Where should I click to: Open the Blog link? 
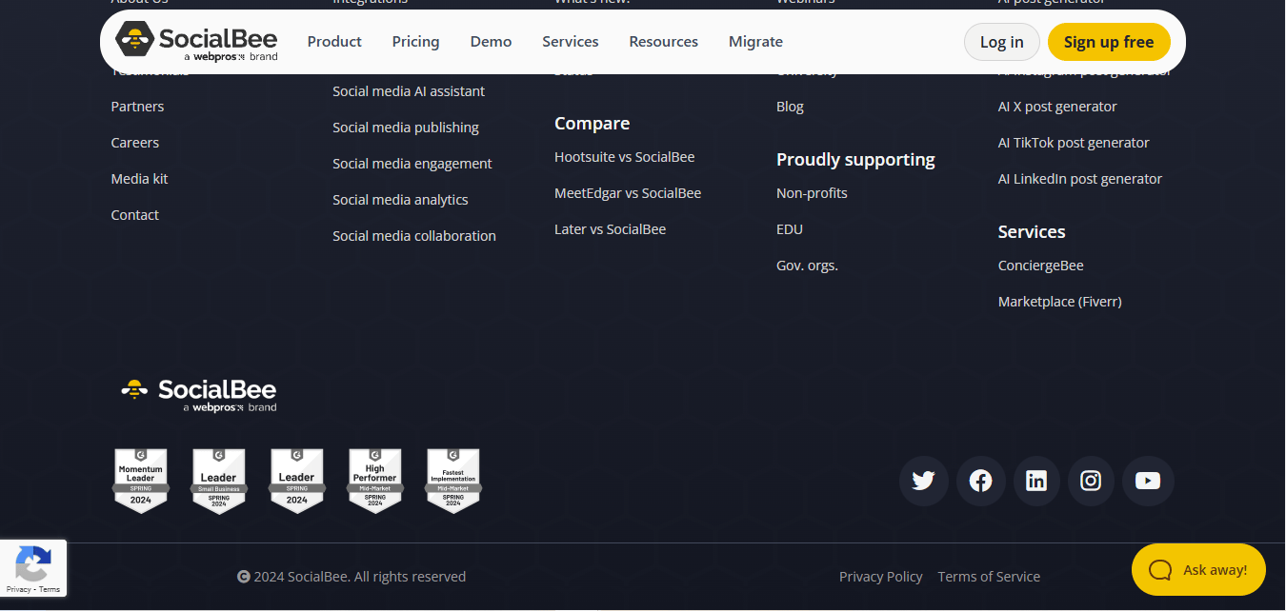[790, 107]
